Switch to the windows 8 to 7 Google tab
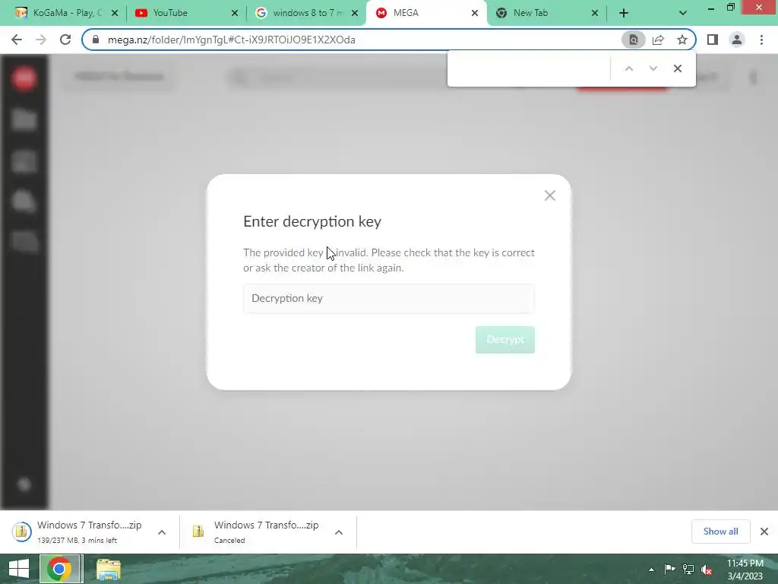The width and height of the screenshot is (778, 584). (x=306, y=13)
